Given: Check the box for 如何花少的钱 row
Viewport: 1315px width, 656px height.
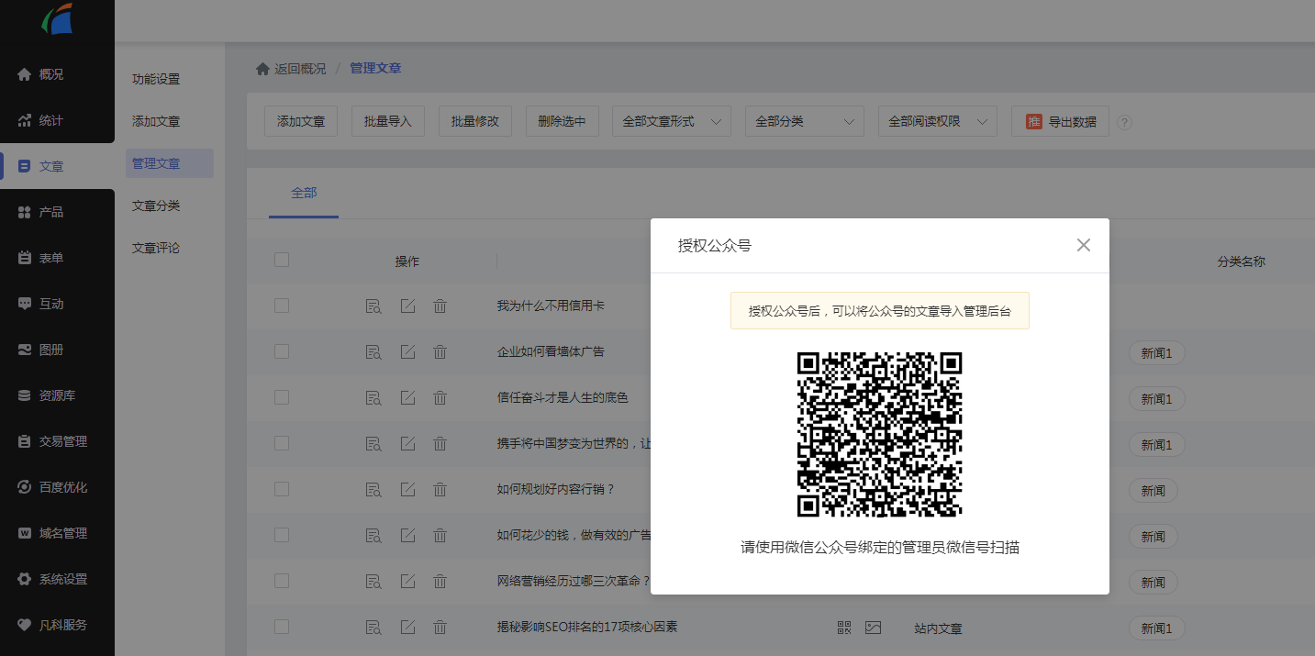Looking at the screenshot, I should tap(282, 535).
